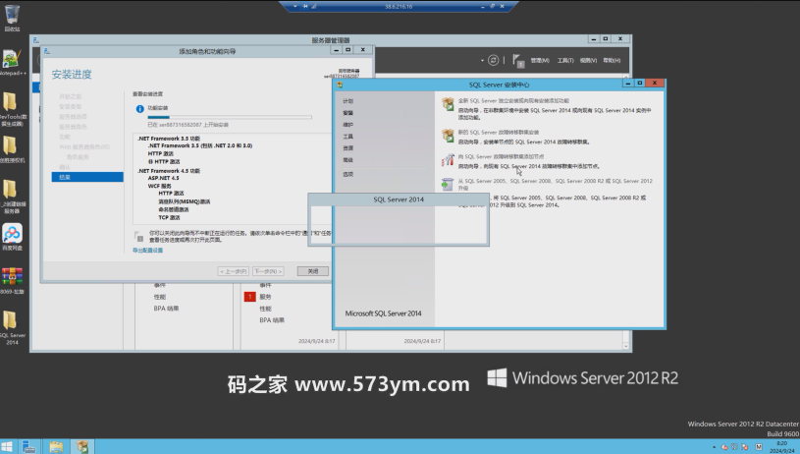The image size is (800, 454).
Task: Click the notifications flag in Server Manager
Action: click(x=518, y=61)
